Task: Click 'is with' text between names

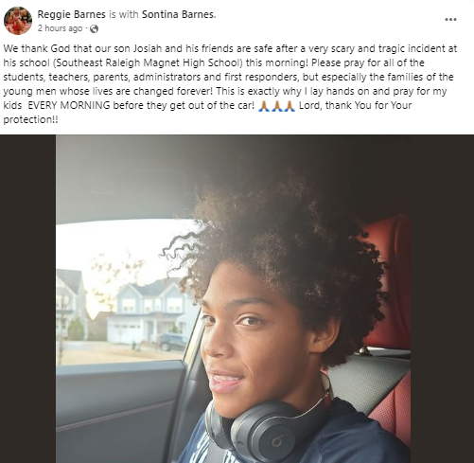Action: point(124,14)
